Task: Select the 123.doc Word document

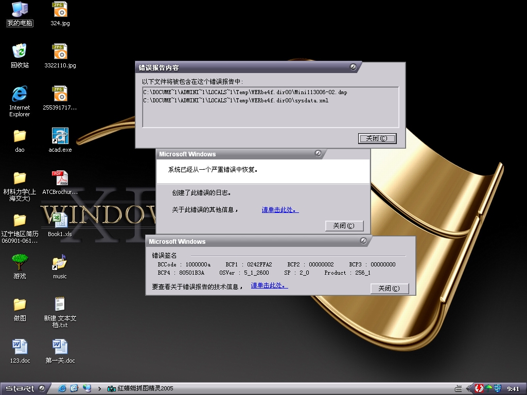Action: pos(20,347)
